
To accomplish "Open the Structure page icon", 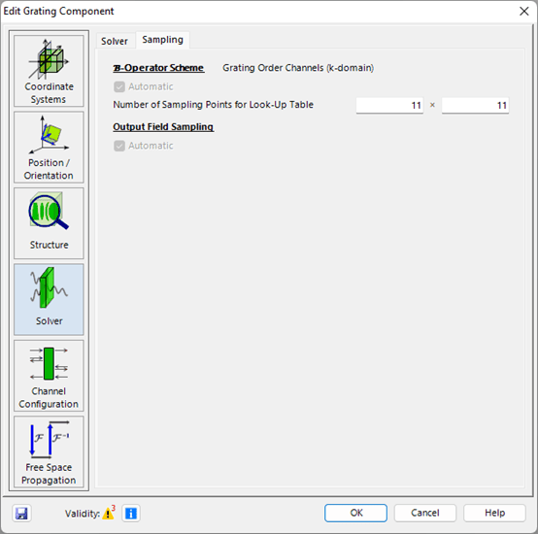I will click(x=49, y=223).
